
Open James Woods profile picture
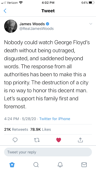pyautogui.click(x=11, y=26)
